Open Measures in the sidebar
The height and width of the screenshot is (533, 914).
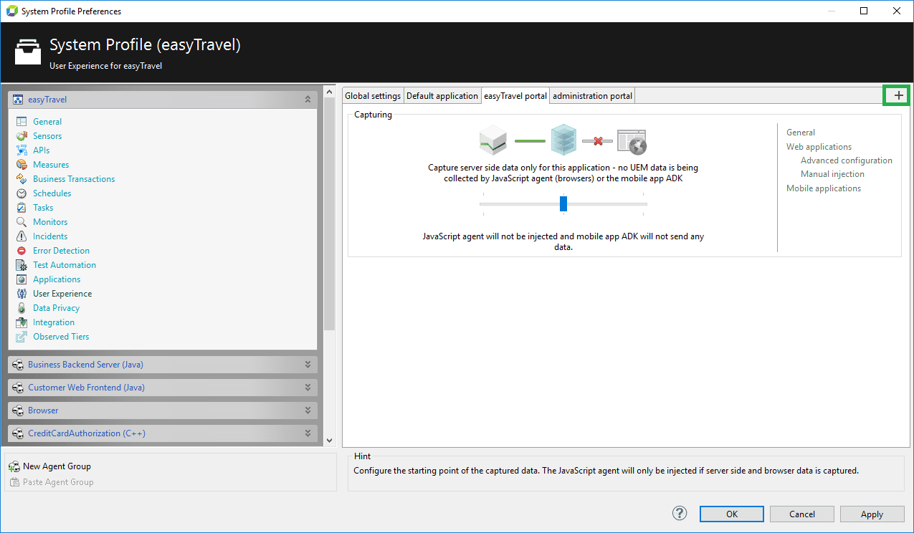51,165
